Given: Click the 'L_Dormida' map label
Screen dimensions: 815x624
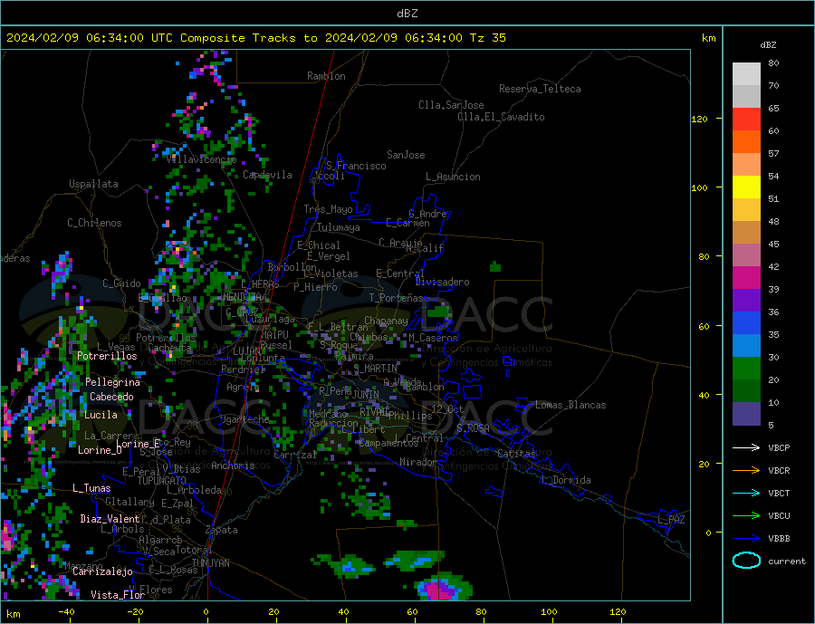Looking at the screenshot, I should 567,480.
